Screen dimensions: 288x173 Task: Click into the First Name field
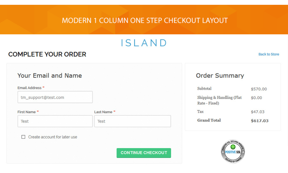[x=55, y=121]
